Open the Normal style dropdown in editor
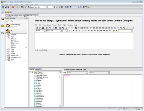Image resolution: width=144 pixels, height=111 pixels. coord(45,31)
